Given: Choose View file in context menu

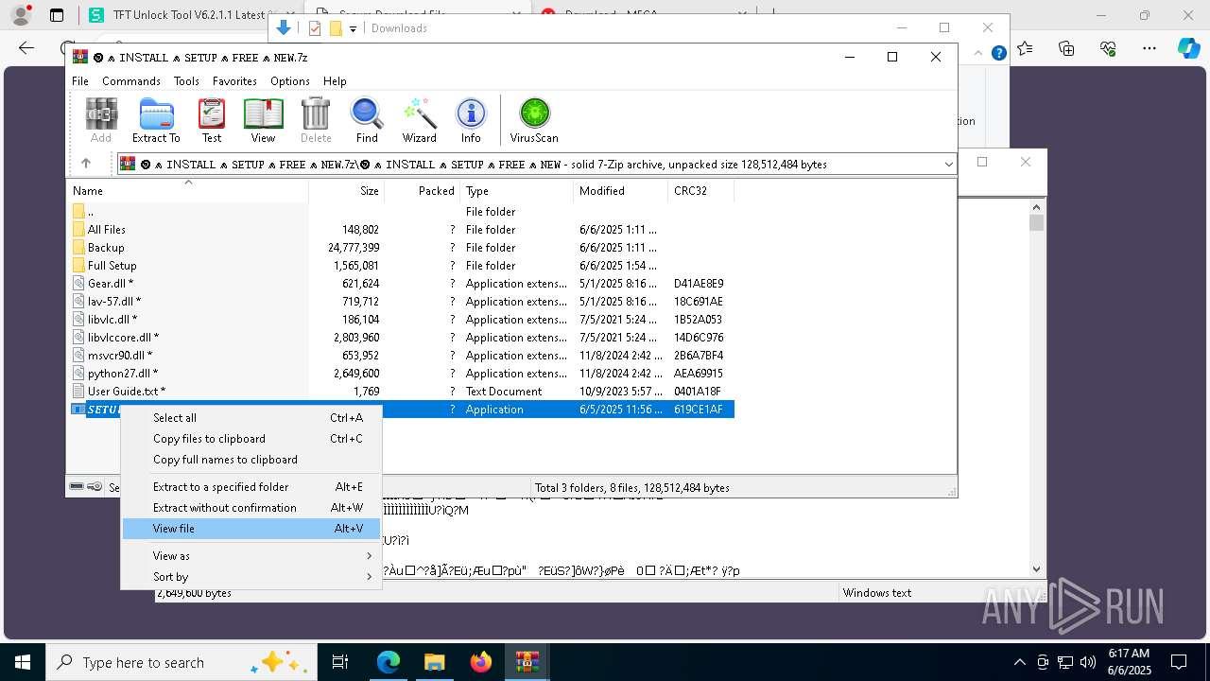Looking at the screenshot, I should pos(251,529).
